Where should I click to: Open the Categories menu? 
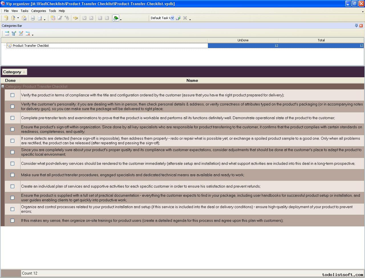tap(38, 11)
